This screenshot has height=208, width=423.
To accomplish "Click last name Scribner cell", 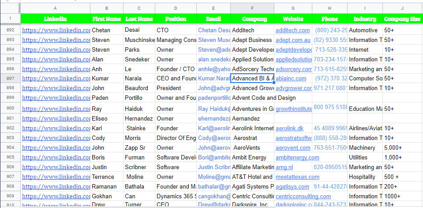I will click(139, 167).
